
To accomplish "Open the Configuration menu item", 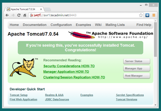I will point(61,25).
